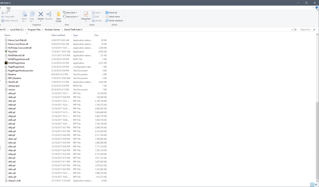
Task: Go to Rockstar Games in breadcrumb
Action: 52,30
